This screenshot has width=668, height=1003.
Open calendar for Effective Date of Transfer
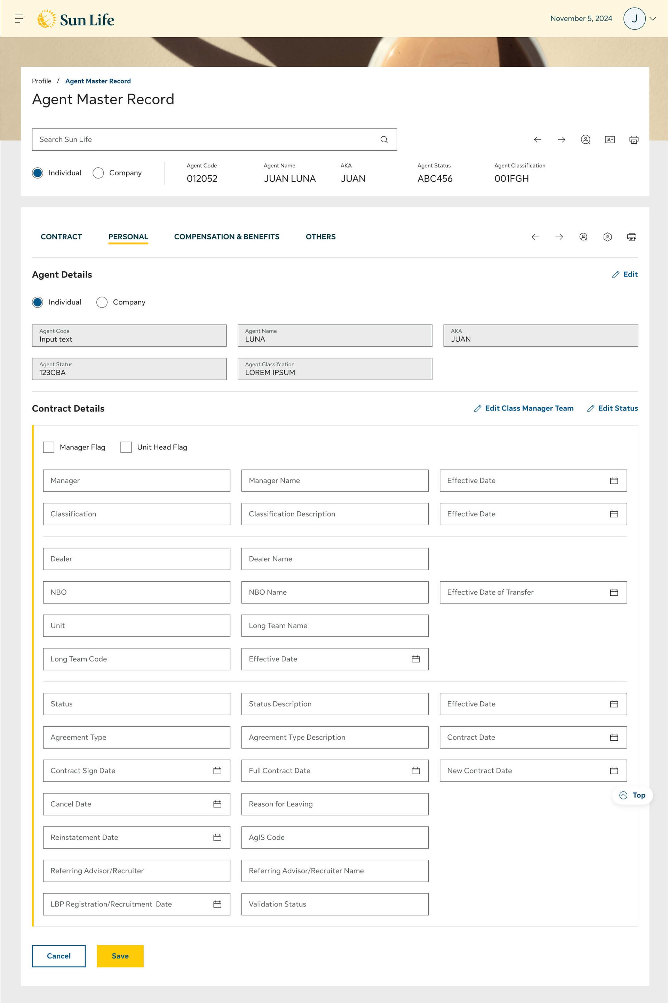coord(614,592)
